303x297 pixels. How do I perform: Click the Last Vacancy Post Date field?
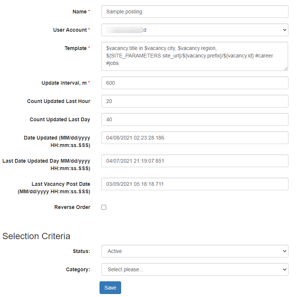[195, 184]
